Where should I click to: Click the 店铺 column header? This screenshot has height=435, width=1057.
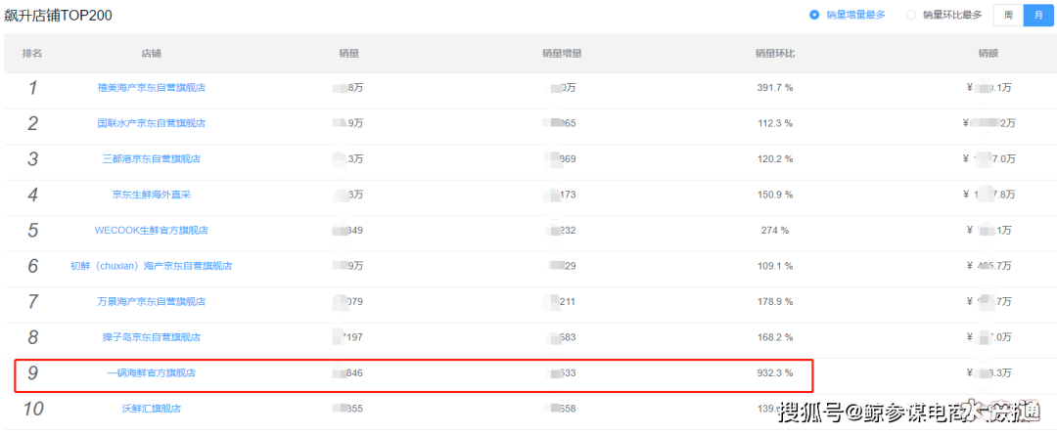click(151, 53)
